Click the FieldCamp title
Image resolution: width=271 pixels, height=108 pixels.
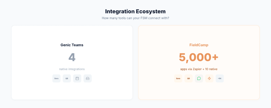coord(199,45)
